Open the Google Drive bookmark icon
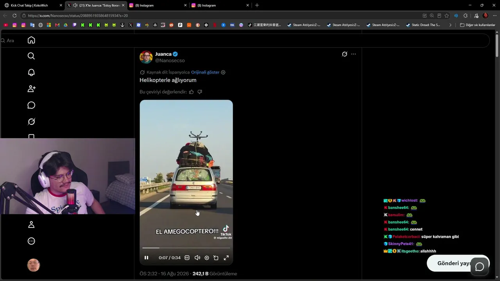 pos(66,25)
